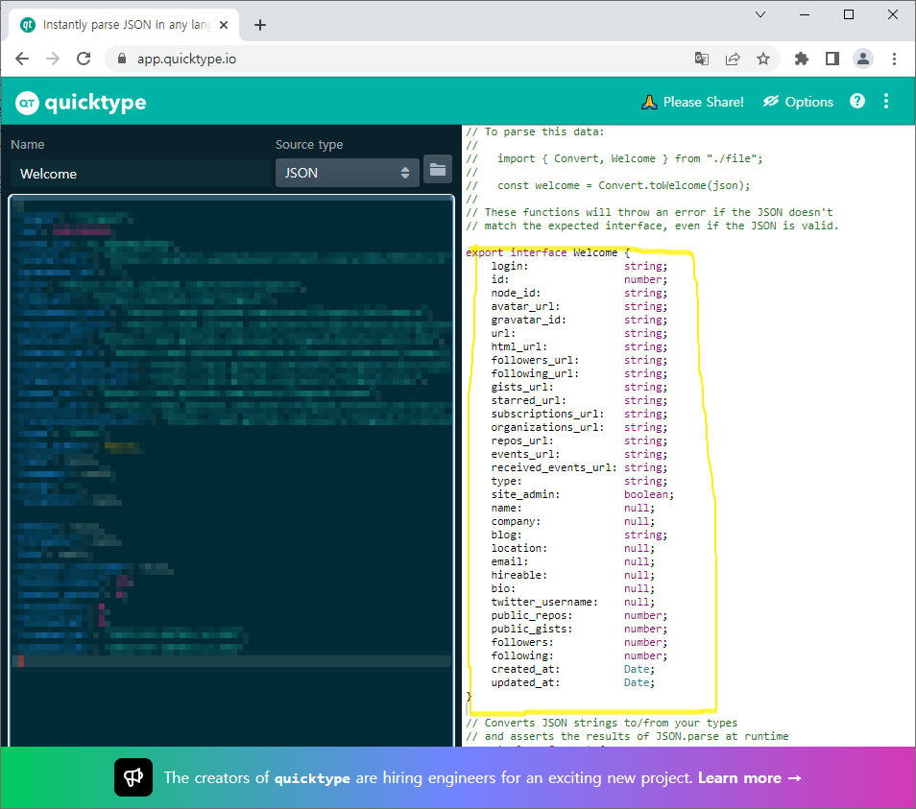Click the folder icon beside Source type

pyautogui.click(x=438, y=170)
